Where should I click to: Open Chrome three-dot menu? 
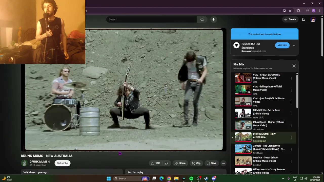[320, 11]
